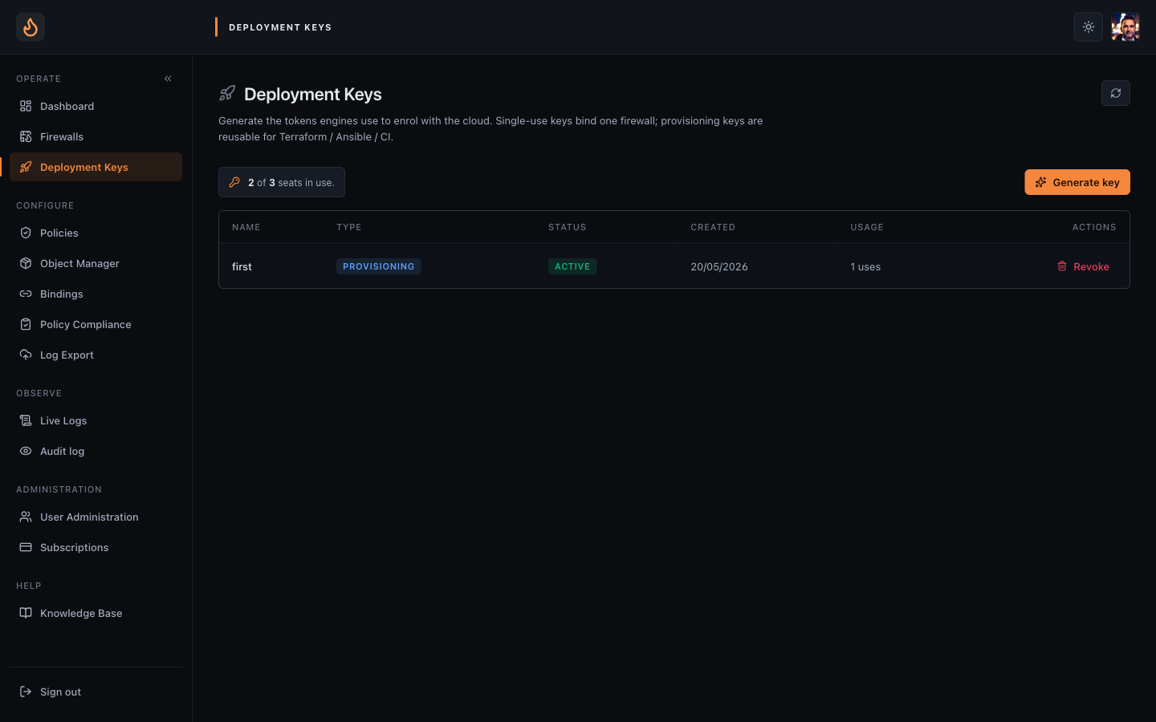This screenshot has height=722, width=1156.
Task: Click the Policy Compliance clipboard icon
Action: (x=26, y=324)
